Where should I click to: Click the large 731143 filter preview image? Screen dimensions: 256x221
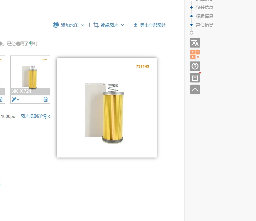pos(107,108)
